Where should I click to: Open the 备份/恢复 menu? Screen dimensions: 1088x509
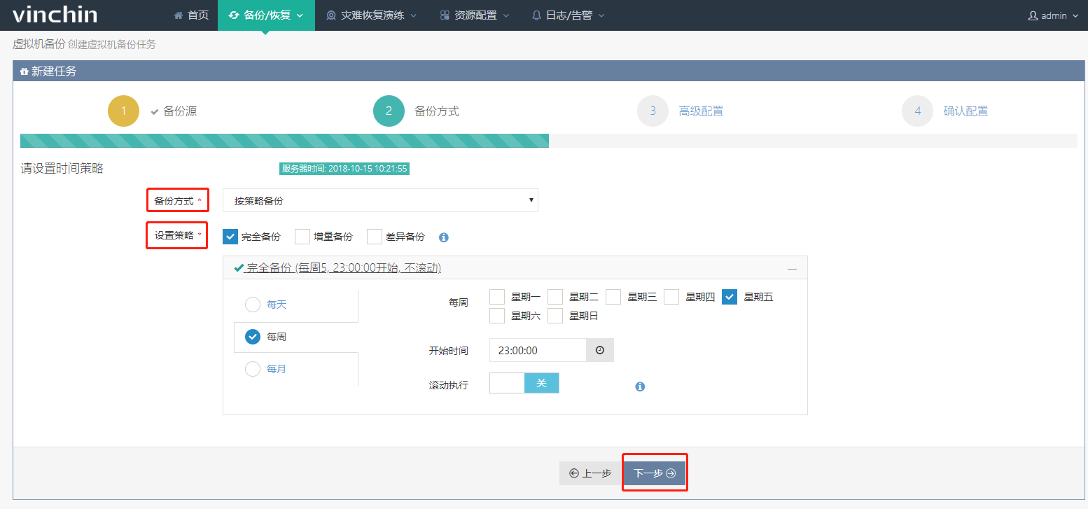[266, 15]
